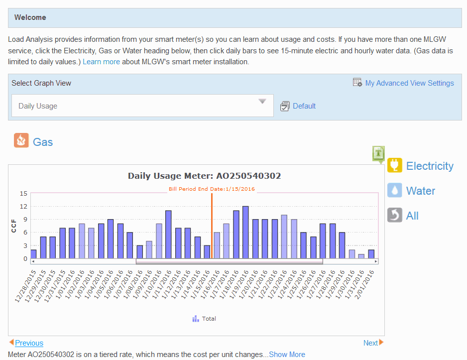Click the CCF axis label
Screen dimensions: 467x360
point(14,226)
